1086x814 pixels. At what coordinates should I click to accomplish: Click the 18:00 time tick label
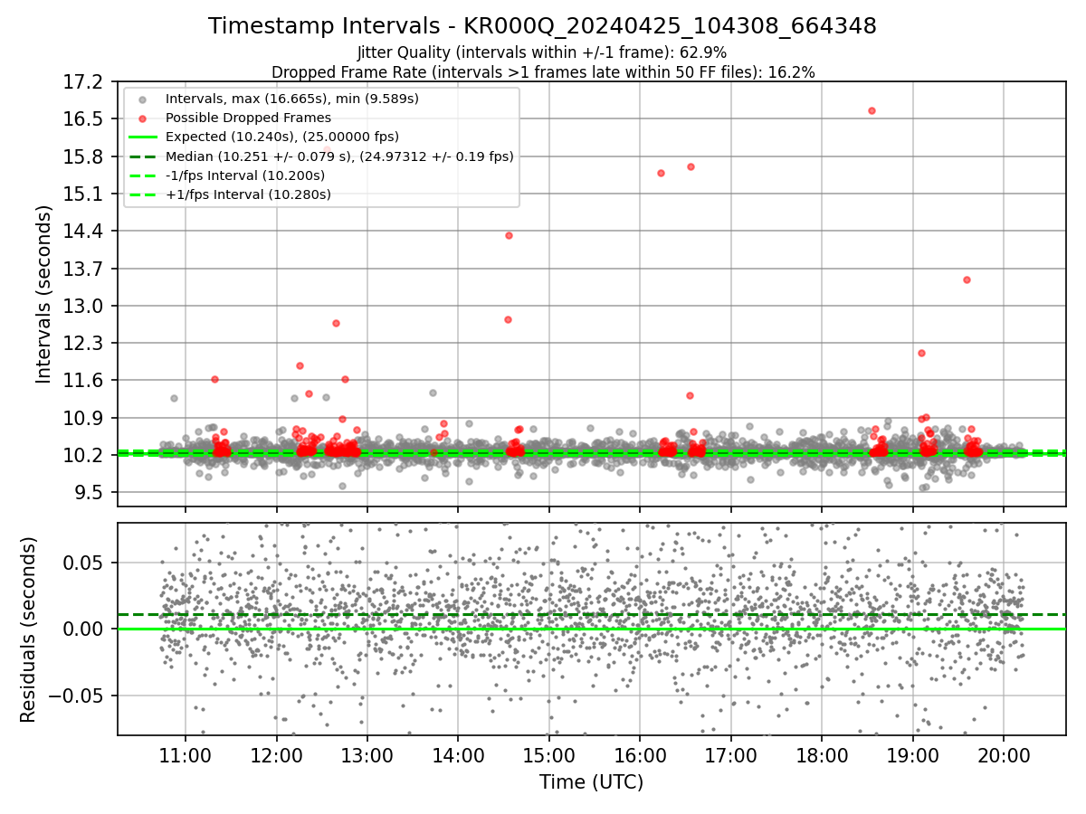(x=822, y=758)
